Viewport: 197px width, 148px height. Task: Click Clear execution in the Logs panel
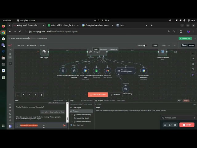(x=87, y=101)
